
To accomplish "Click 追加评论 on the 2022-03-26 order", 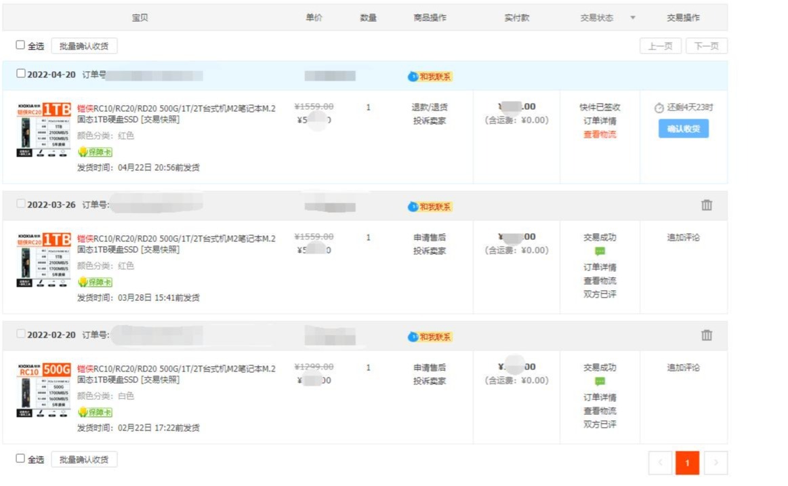I will point(683,237).
